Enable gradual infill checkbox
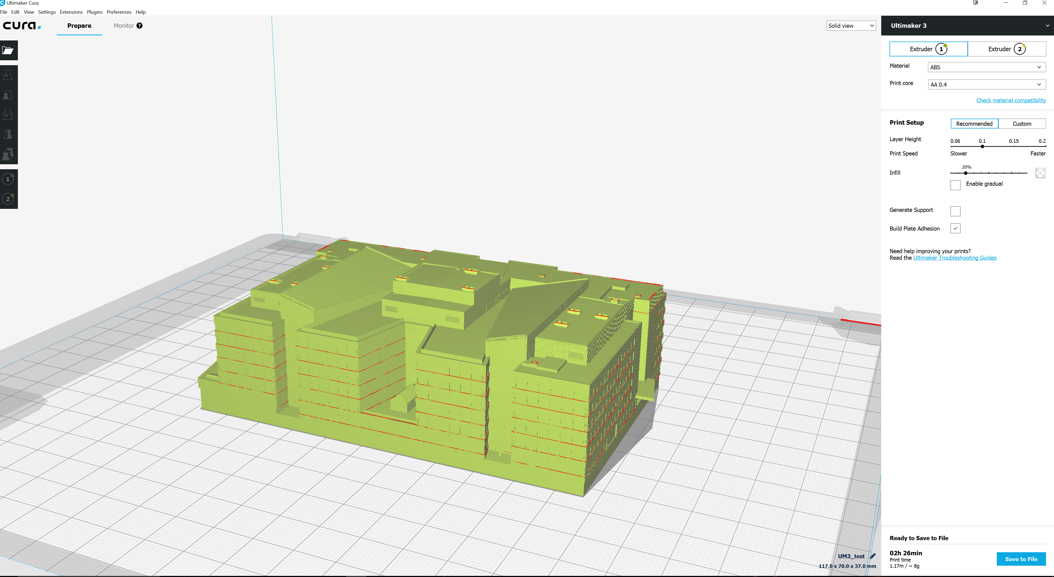 pos(956,185)
